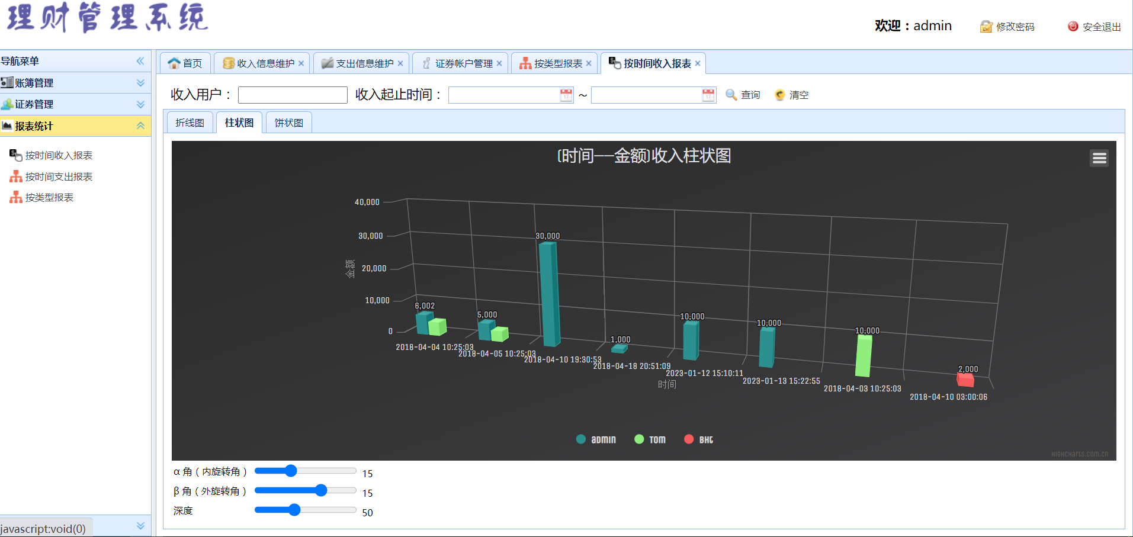Close the 按时间收入报表 tab
This screenshot has height=537, width=1133.
point(698,63)
